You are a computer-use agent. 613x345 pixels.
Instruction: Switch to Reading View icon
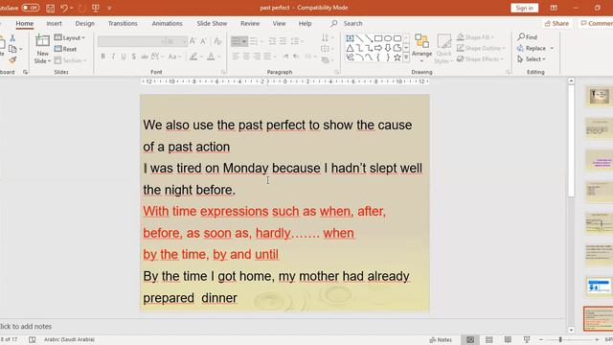[508, 339]
